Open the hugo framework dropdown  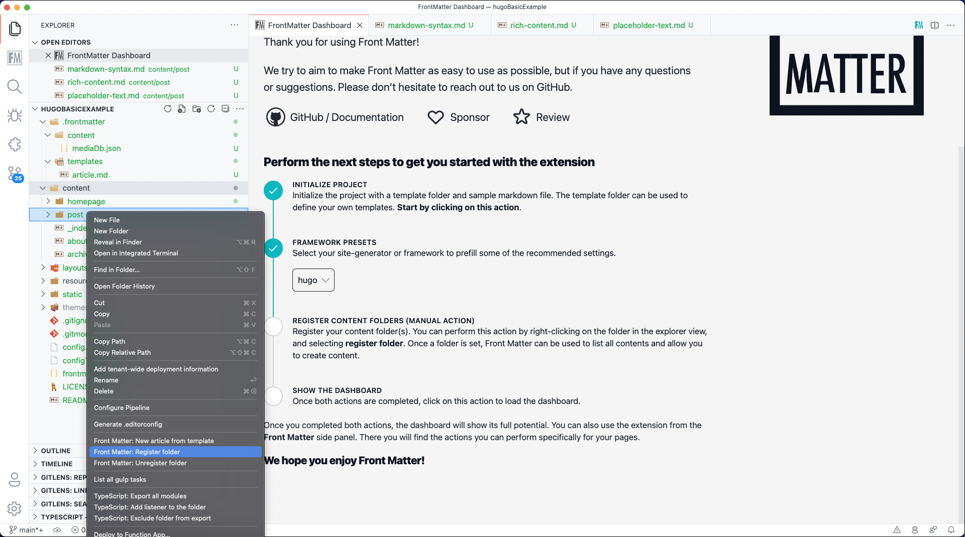point(313,280)
